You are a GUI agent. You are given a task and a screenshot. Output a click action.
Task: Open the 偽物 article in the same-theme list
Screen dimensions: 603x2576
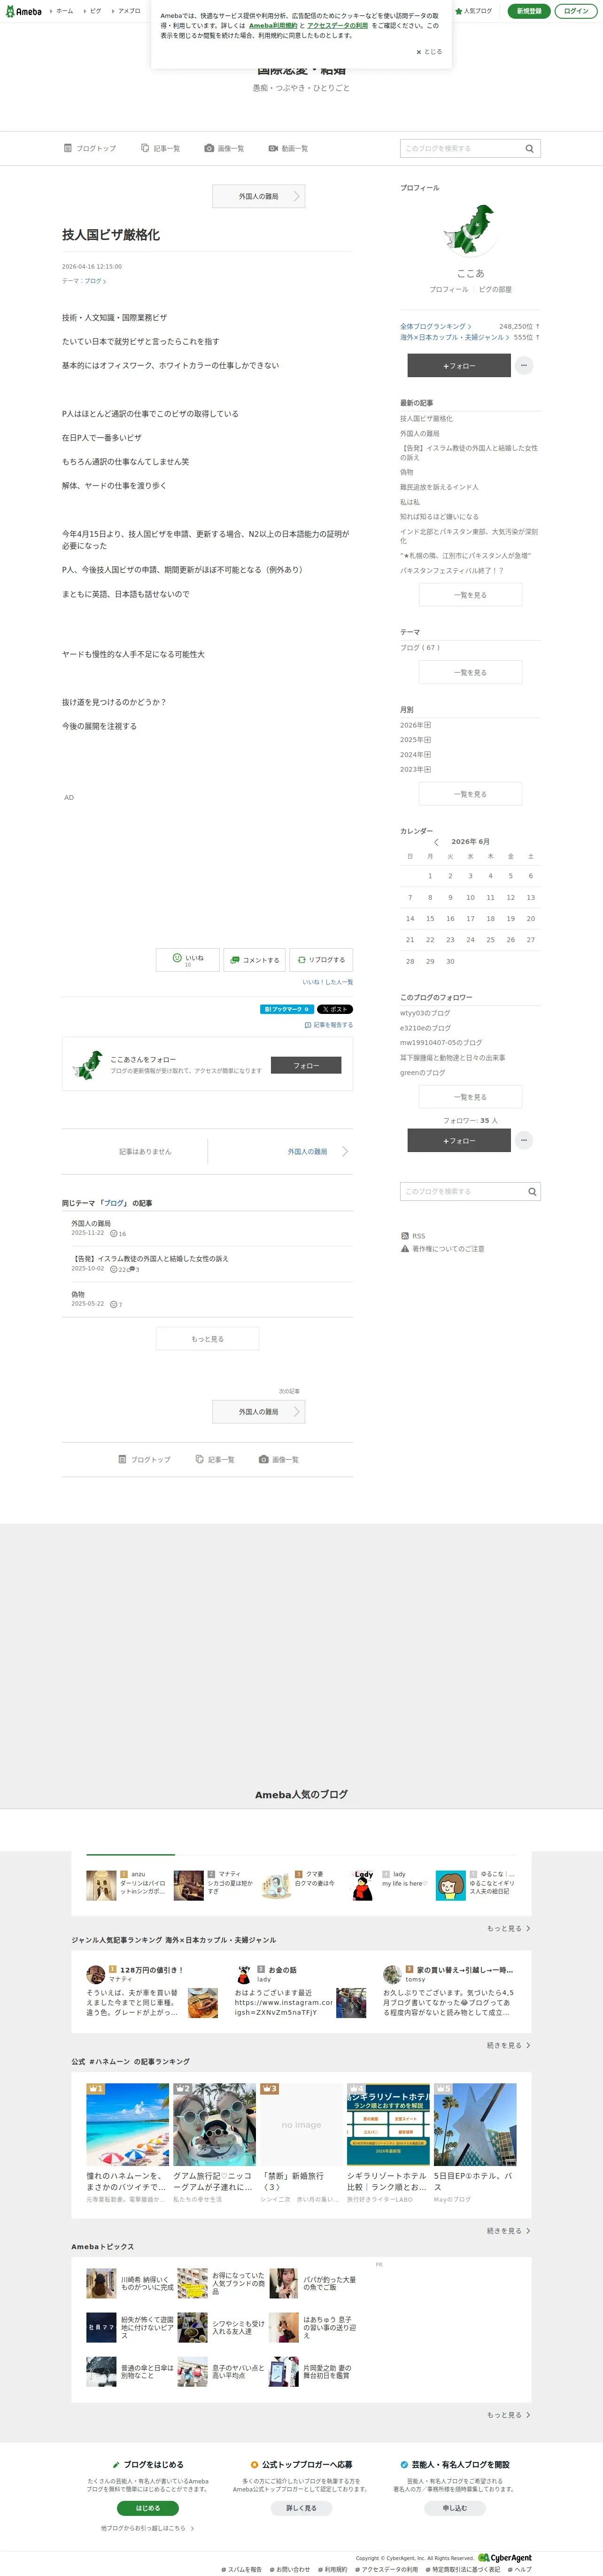pos(78,1294)
